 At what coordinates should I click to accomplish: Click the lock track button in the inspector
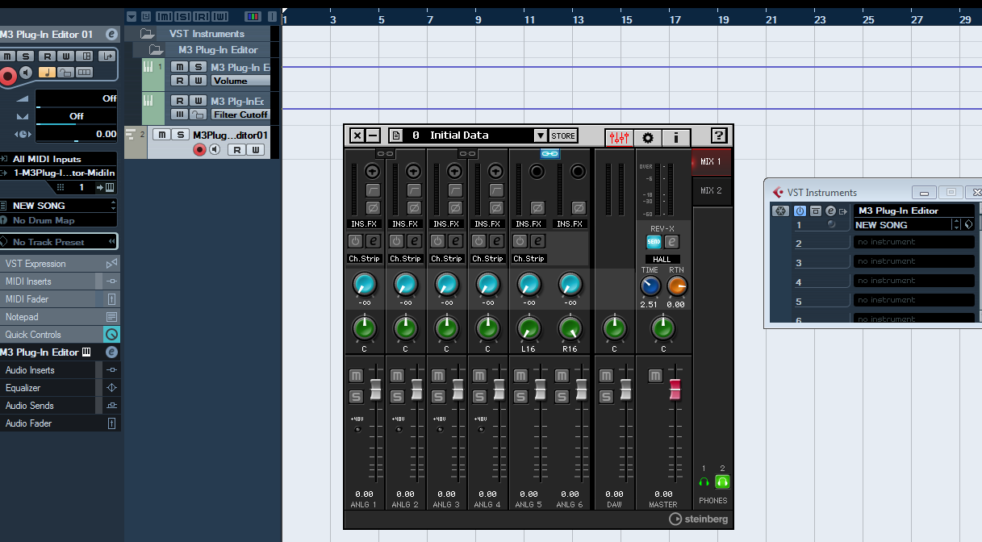pyautogui.click(x=65, y=73)
